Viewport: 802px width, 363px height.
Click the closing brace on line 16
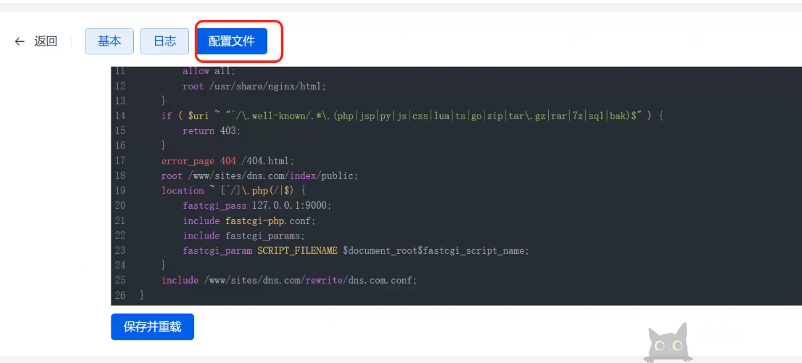(x=164, y=146)
